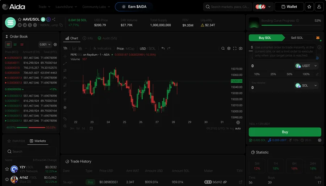326x186 pixels.
Task: Select the Buy SOL tab
Action: click(266, 38)
